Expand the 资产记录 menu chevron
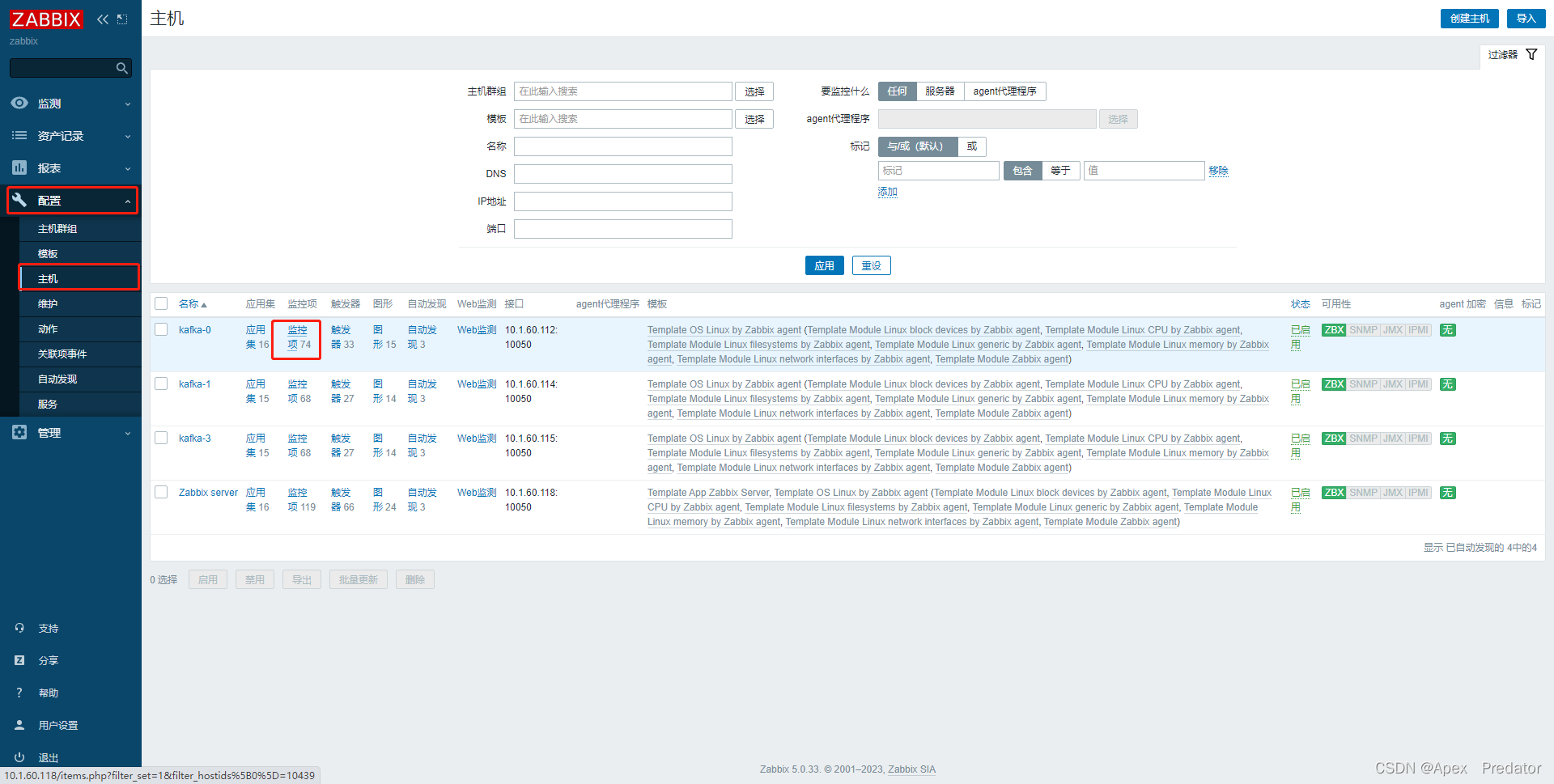 pos(127,137)
